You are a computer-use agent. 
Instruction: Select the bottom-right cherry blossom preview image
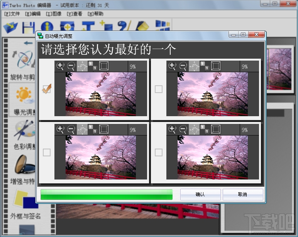pos(213,157)
